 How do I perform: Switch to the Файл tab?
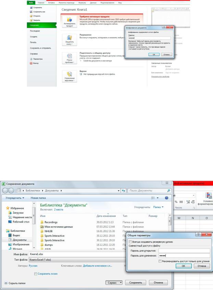pos(31,3)
